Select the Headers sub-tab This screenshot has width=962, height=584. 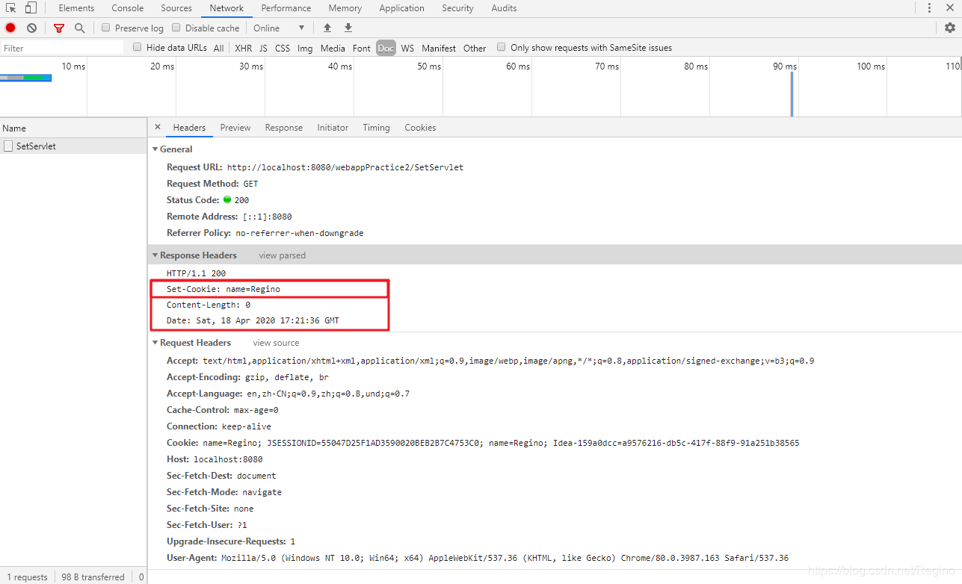189,128
